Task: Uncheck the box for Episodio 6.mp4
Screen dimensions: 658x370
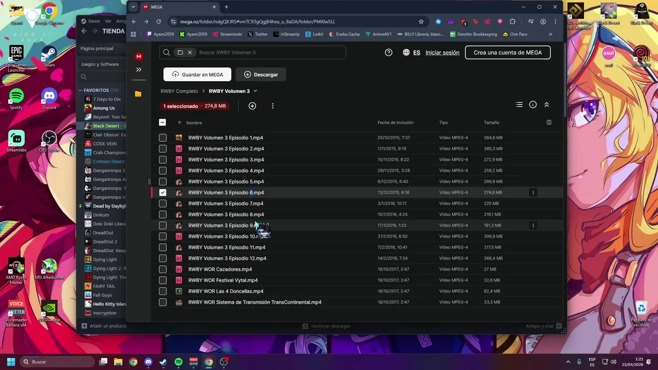Action: 162,192
